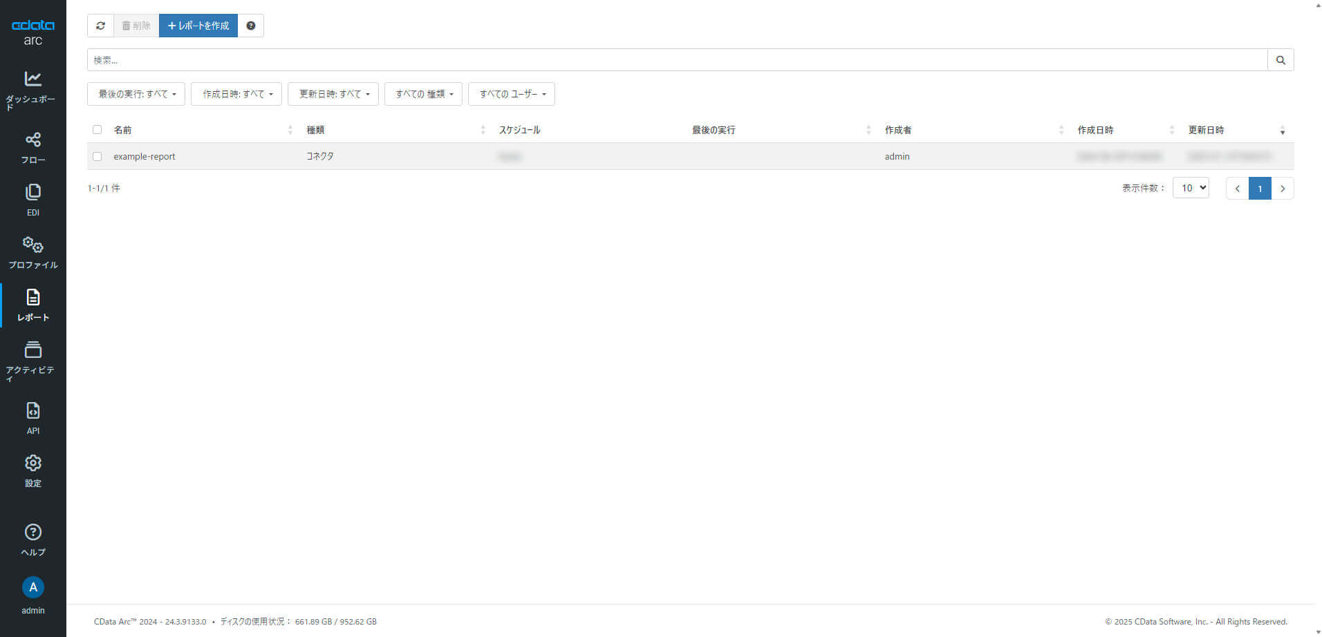This screenshot has width=1322, height=637.
Task: Focus the 検索 search input field
Action: click(x=677, y=60)
